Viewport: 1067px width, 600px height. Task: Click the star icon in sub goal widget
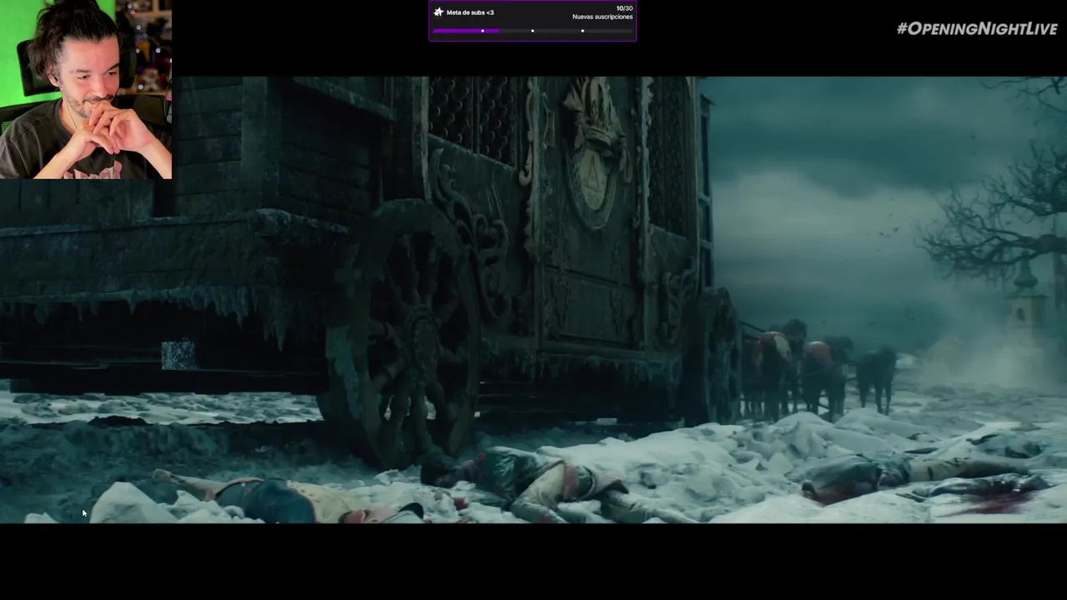pyautogui.click(x=438, y=12)
